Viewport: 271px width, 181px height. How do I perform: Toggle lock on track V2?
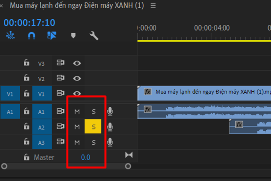(x=26, y=78)
